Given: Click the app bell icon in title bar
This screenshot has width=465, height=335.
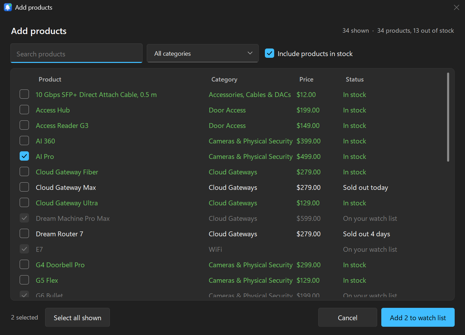Looking at the screenshot, I should [8, 7].
